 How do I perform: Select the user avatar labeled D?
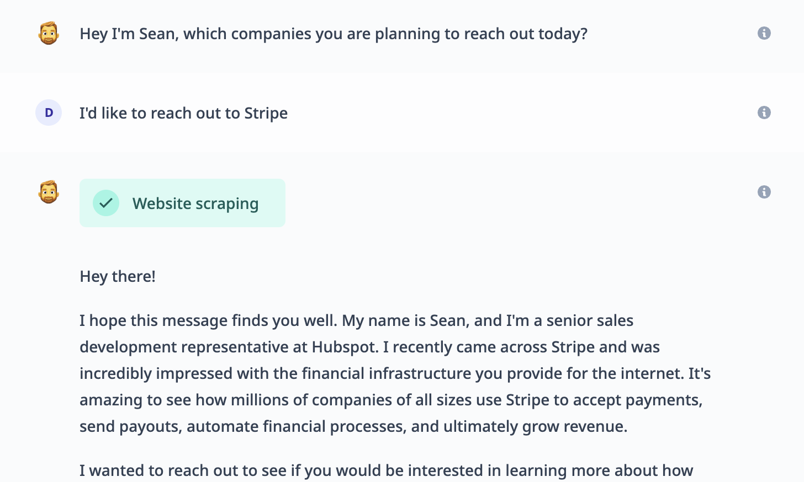pyautogui.click(x=49, y=113)
